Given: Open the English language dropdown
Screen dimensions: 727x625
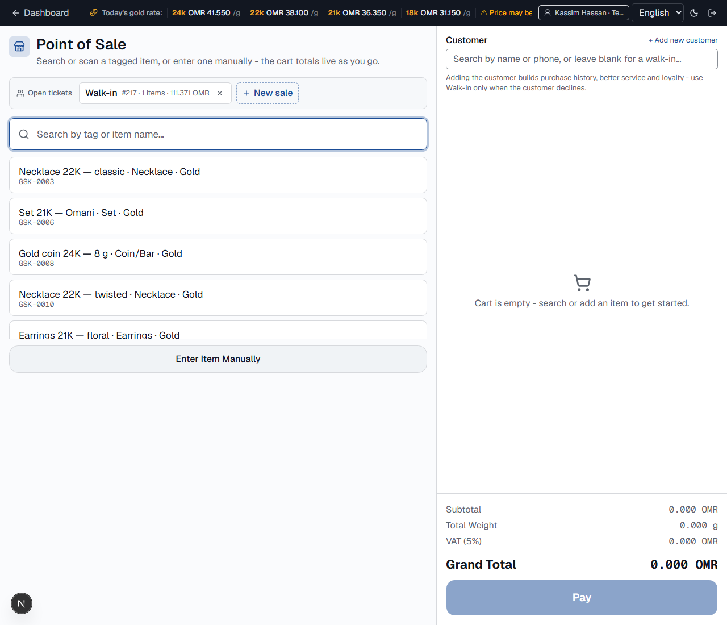Looking at the screenshot, I should tap(658, 13).
